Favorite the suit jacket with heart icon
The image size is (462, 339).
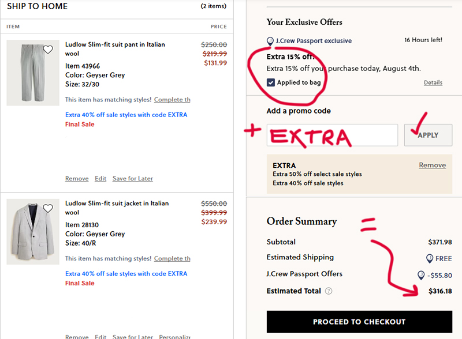(48, 208)
